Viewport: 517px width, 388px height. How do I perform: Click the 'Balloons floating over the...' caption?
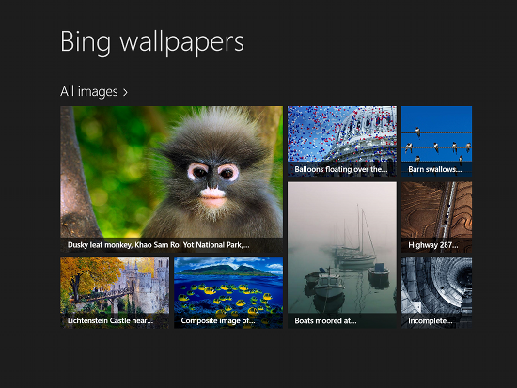click(x=341, y=169)
